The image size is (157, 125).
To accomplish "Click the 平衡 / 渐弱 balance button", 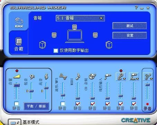I will click(36, 106).
